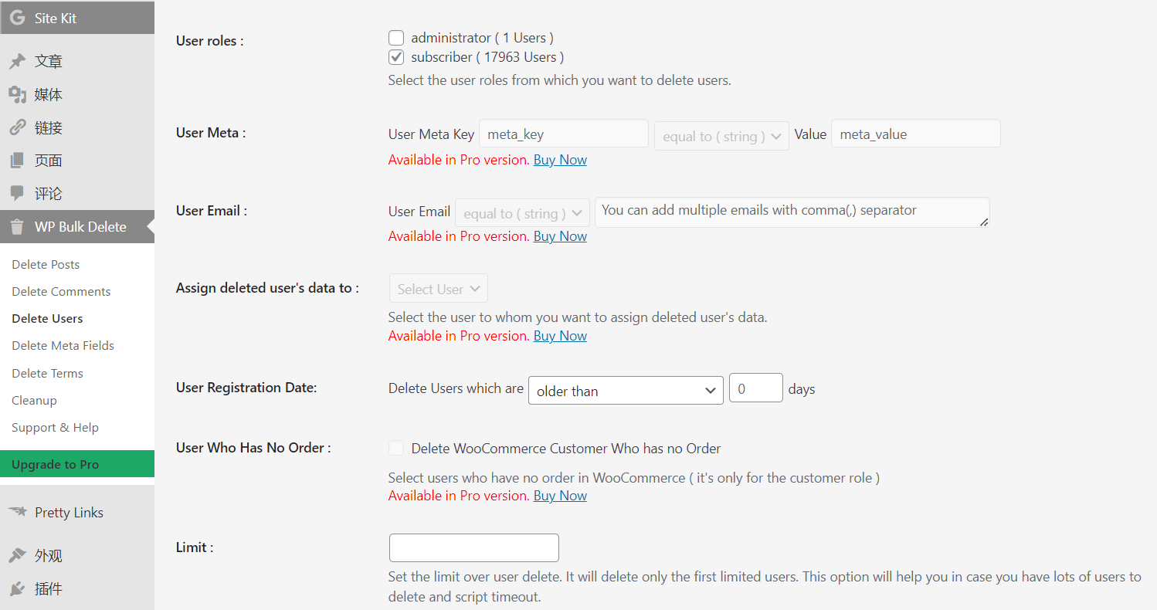Click the days number input field
This screenshot has height=610, width=1157.
(756, 388)
